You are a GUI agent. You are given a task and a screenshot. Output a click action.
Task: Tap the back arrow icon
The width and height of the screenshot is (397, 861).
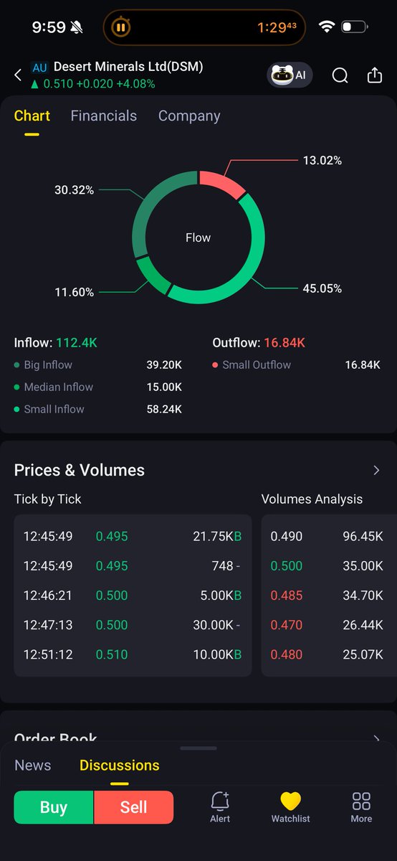[18, 75]
